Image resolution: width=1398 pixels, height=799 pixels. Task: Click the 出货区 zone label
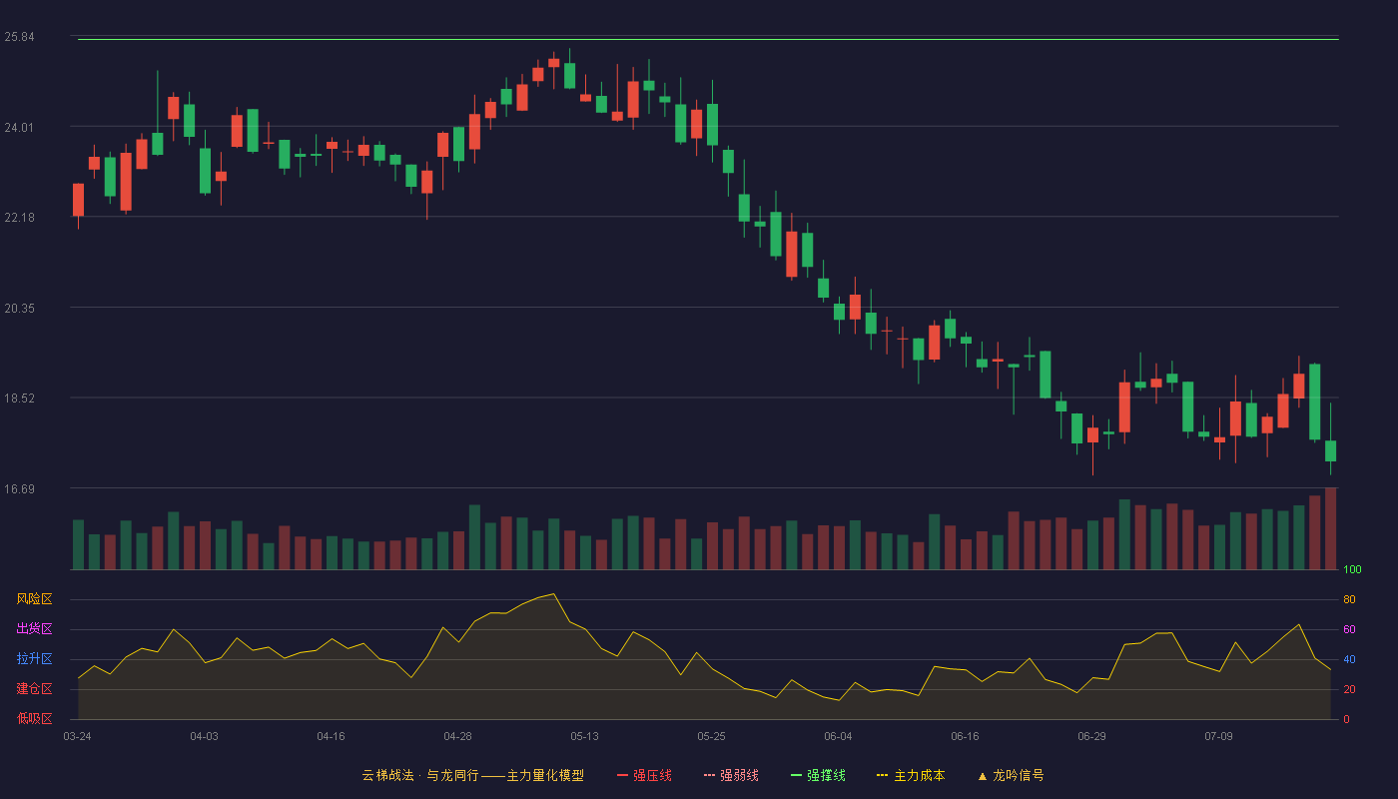click(34, 629)
